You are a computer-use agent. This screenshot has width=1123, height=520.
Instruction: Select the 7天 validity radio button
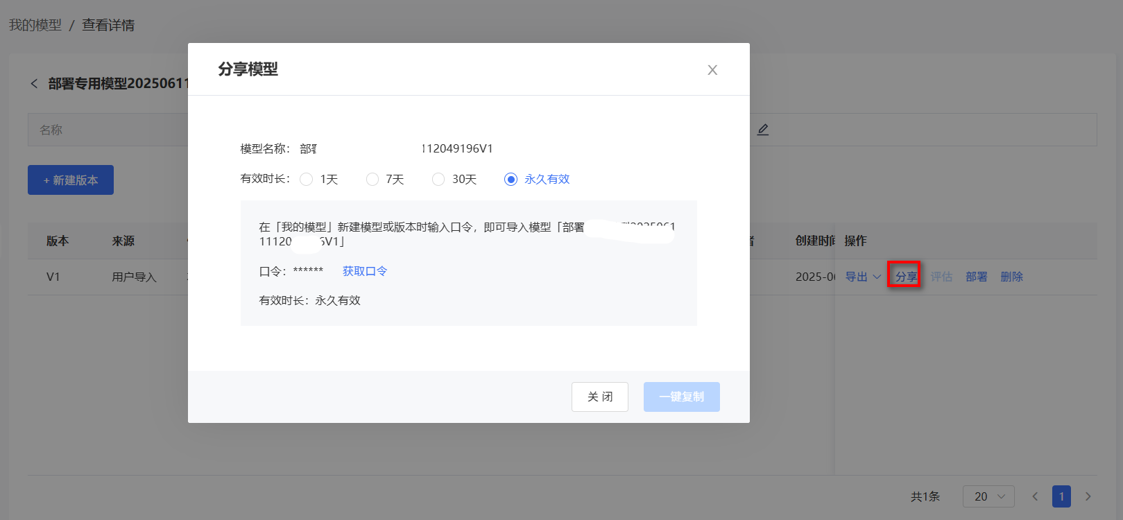point(372,180)
